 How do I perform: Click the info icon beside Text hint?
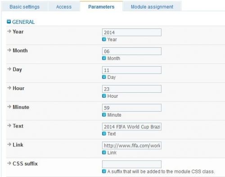coord(104,133)
